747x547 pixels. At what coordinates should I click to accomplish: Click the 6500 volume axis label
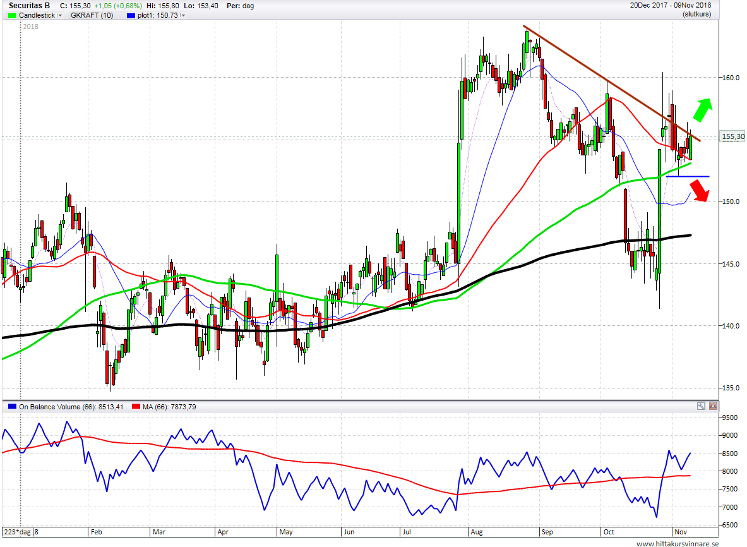tap(730, 525)
